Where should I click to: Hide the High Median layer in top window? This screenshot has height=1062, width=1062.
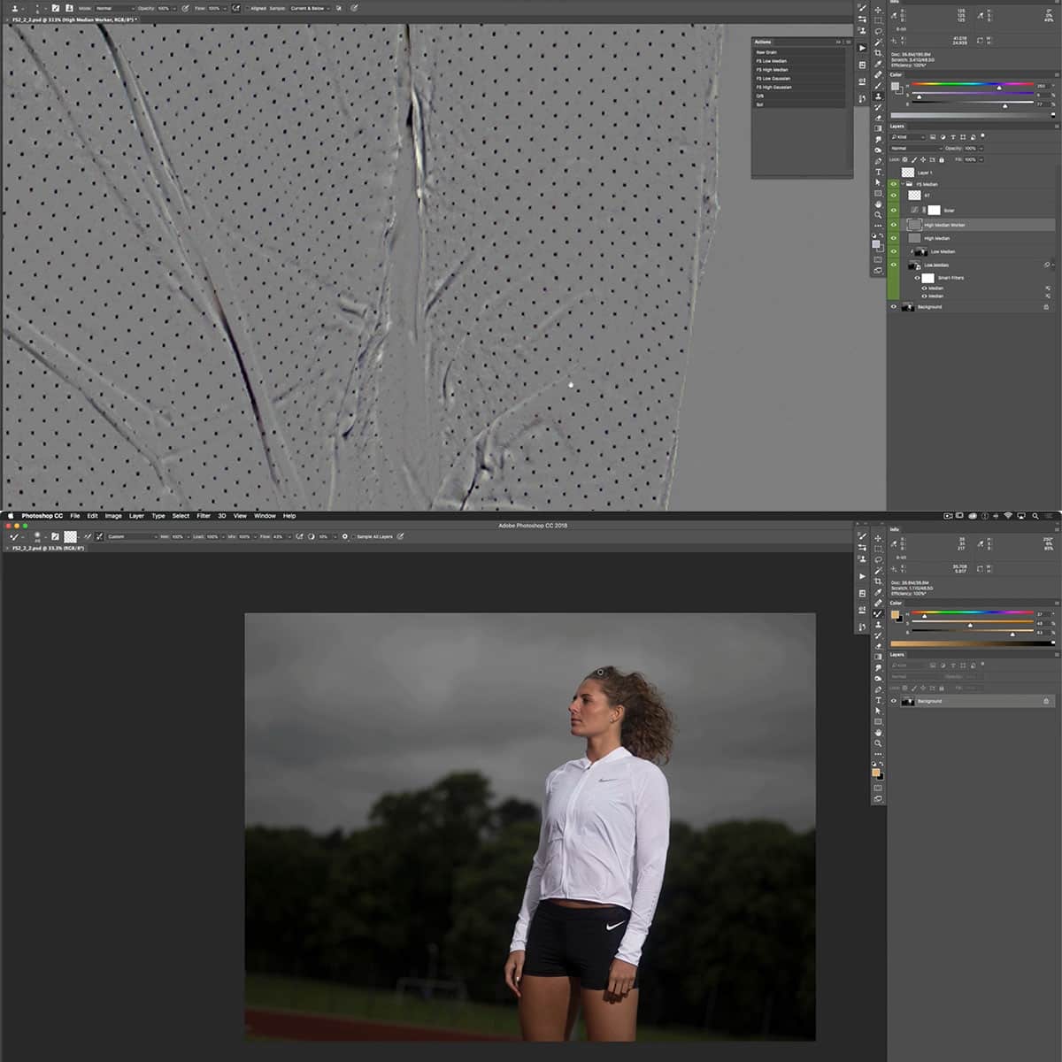(894, 238)
